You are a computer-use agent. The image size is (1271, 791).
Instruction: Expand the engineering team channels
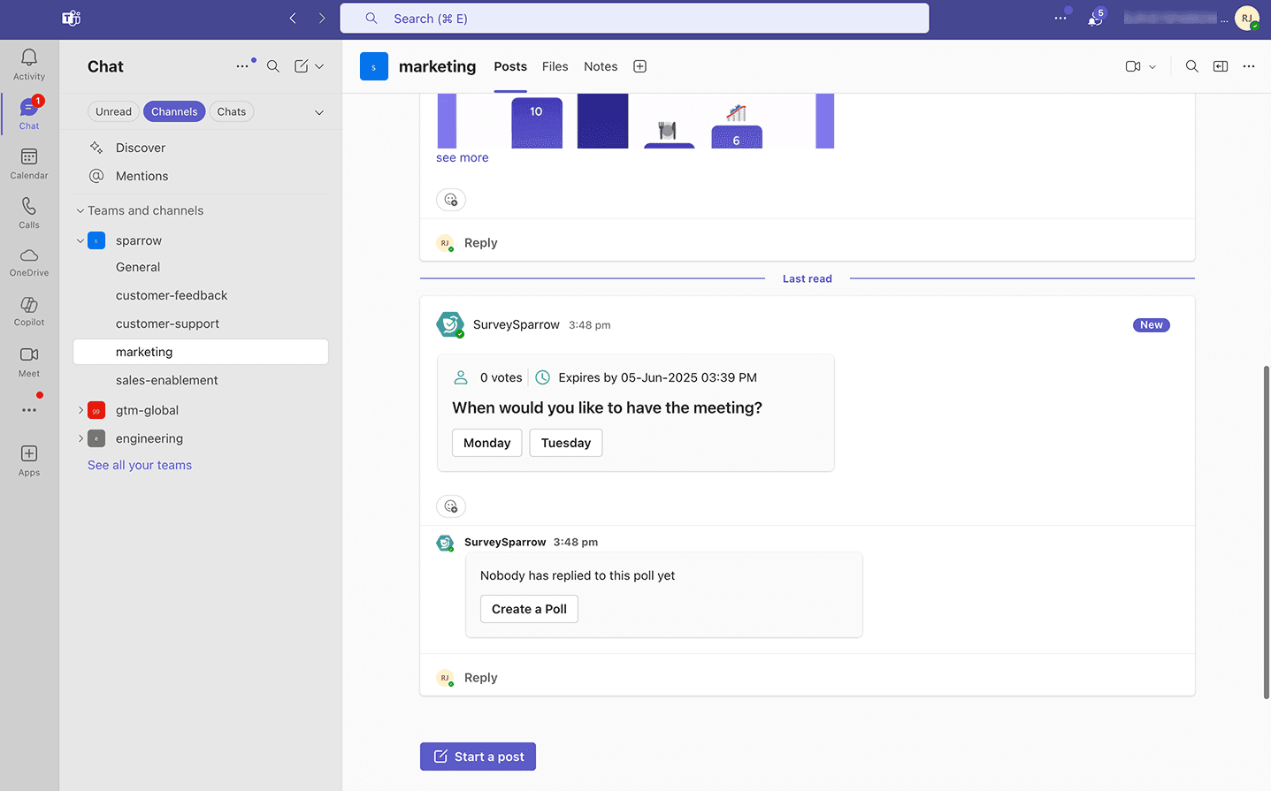(x=80, y=438)
